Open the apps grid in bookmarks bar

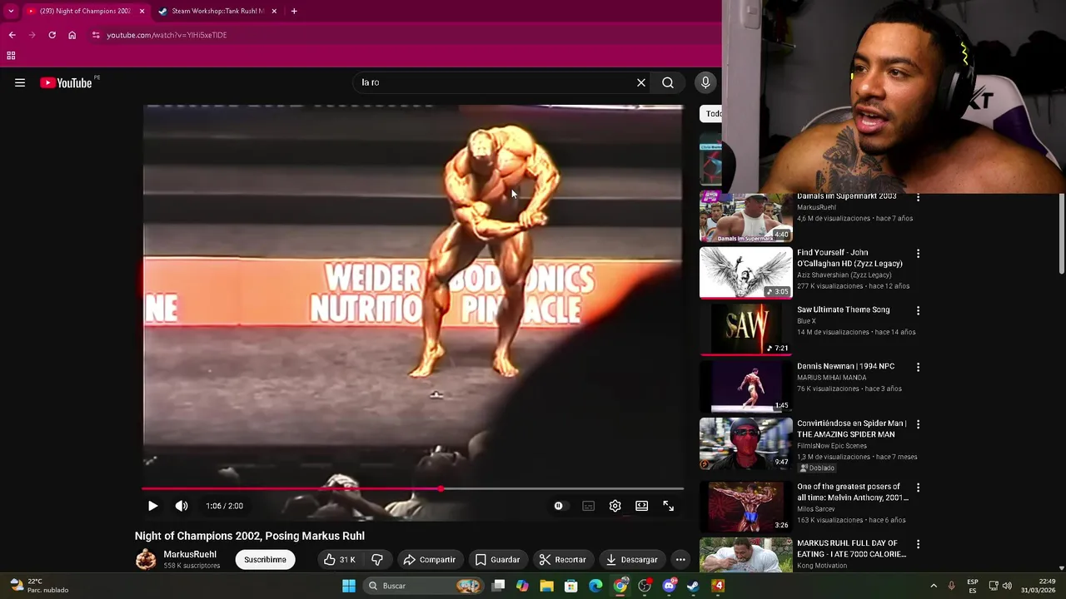(11, 56)
